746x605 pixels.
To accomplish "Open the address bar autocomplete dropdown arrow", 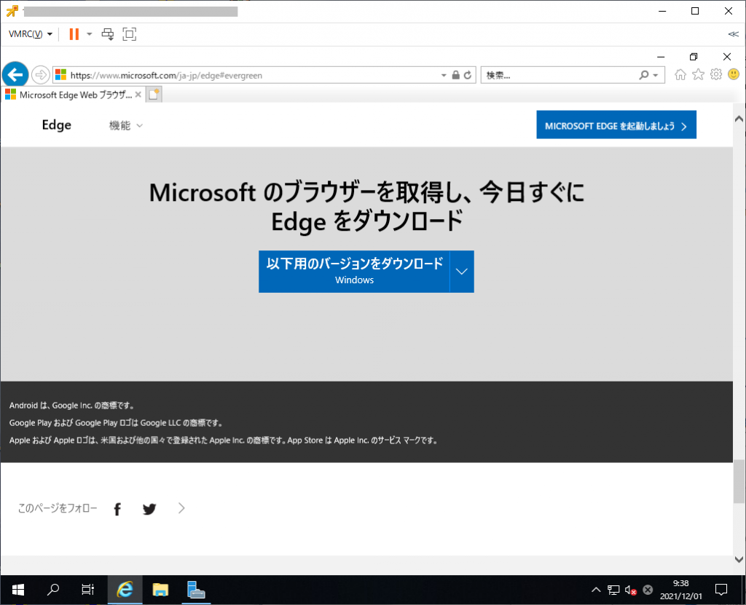I will 444,75.
